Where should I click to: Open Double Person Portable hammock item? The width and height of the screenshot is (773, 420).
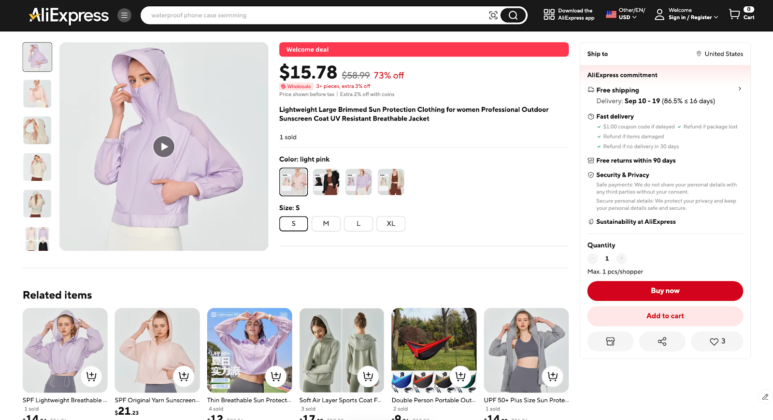click(434, 350)
